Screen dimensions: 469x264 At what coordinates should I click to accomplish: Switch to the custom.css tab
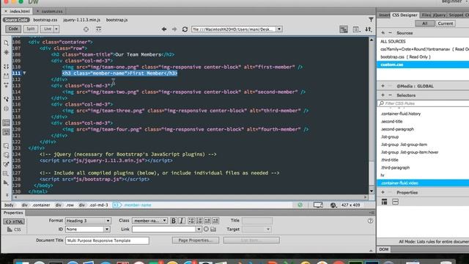pyautogui.click(x=52, y=12)
